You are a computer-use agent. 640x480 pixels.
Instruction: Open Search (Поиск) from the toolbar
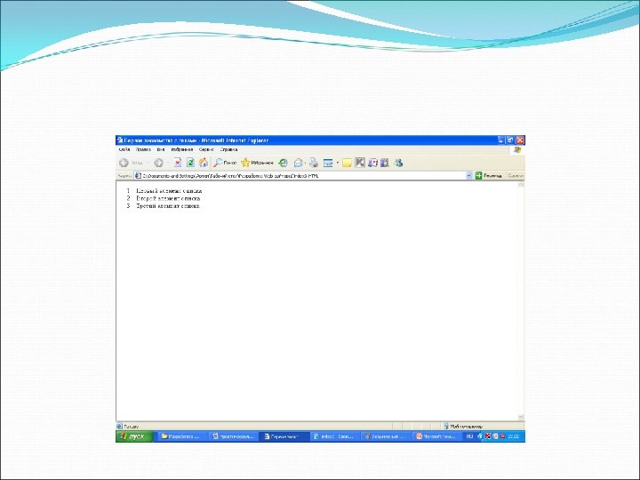(225, 163)
